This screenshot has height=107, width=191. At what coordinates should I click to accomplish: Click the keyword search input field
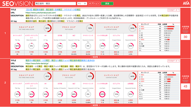pos(56,4)
